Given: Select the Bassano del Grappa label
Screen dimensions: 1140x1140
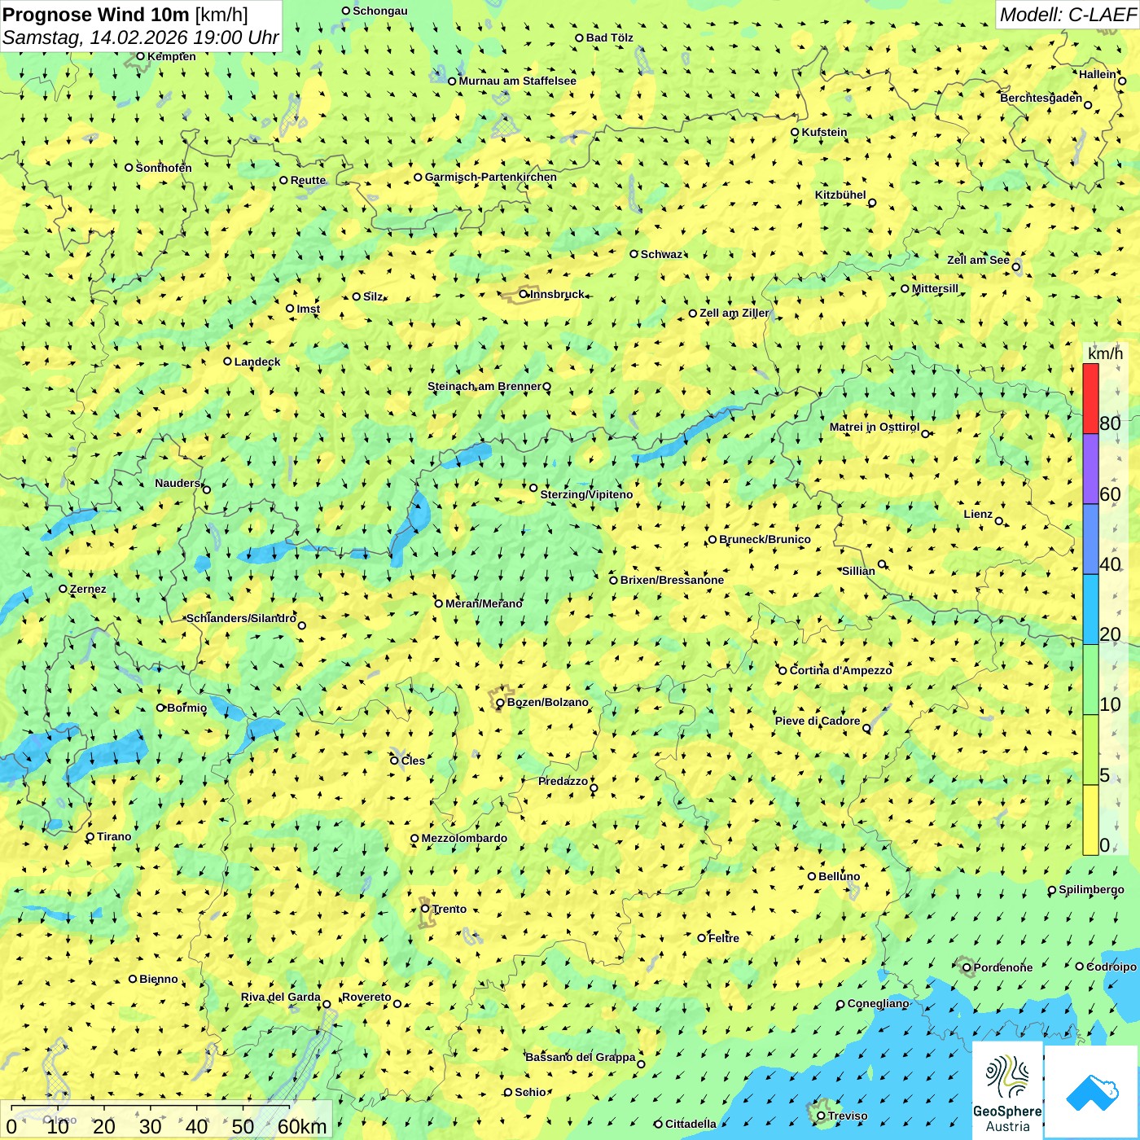Looking at the screenshot, I should pyautogui.click(x=580, y=1057).
